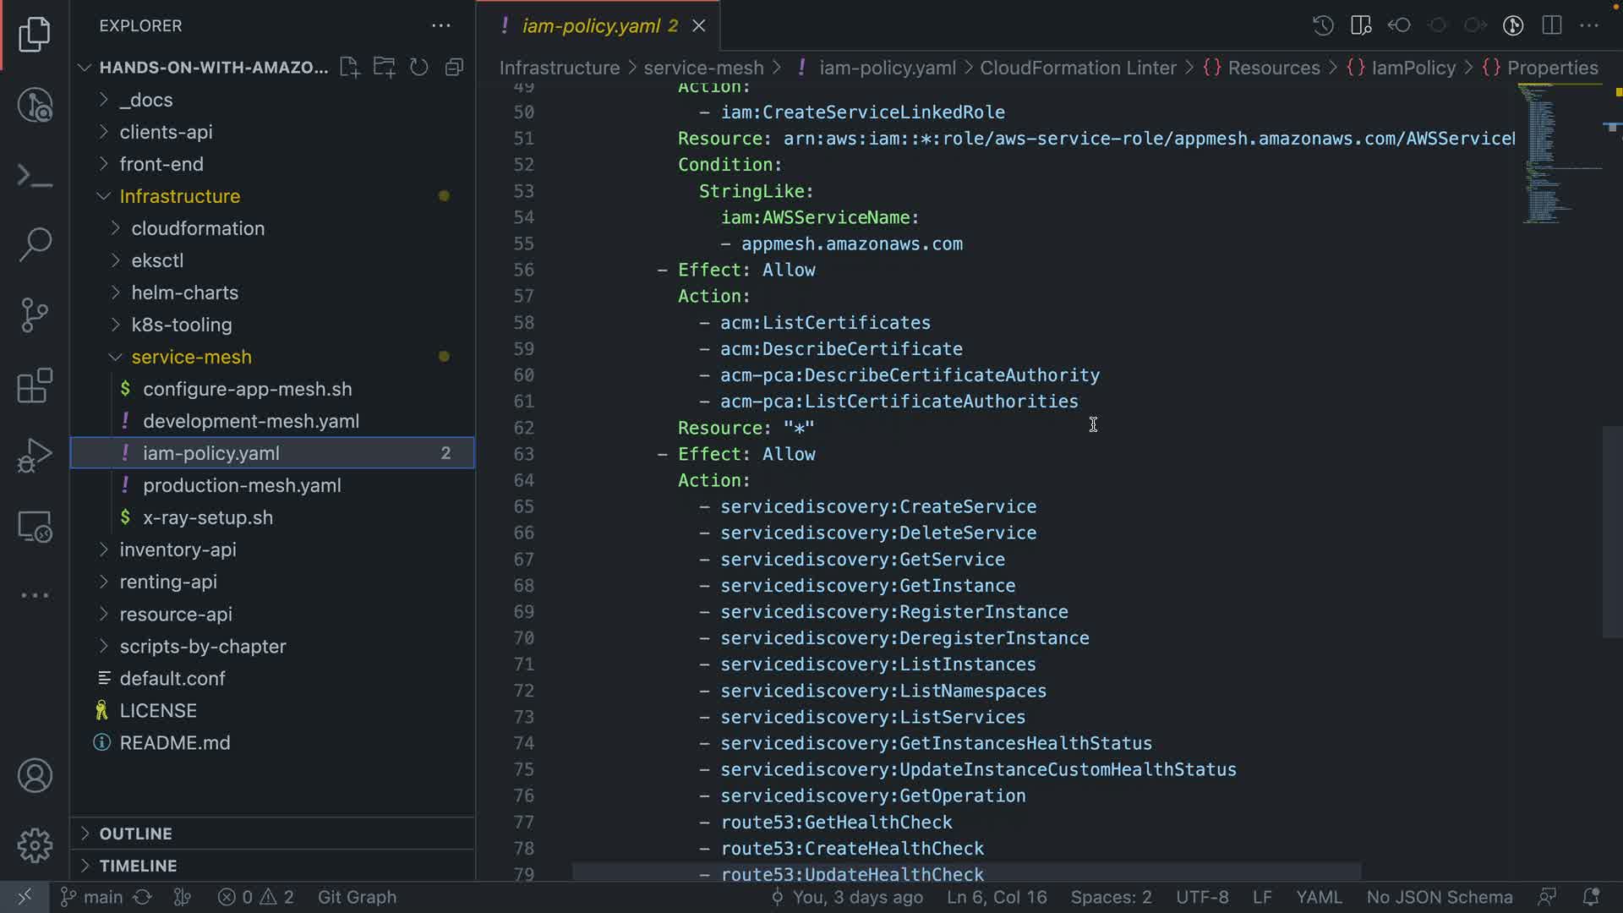Click Git Graph in status bar
The width and height of the screenshot is (1623, 913).
(357, 897)
